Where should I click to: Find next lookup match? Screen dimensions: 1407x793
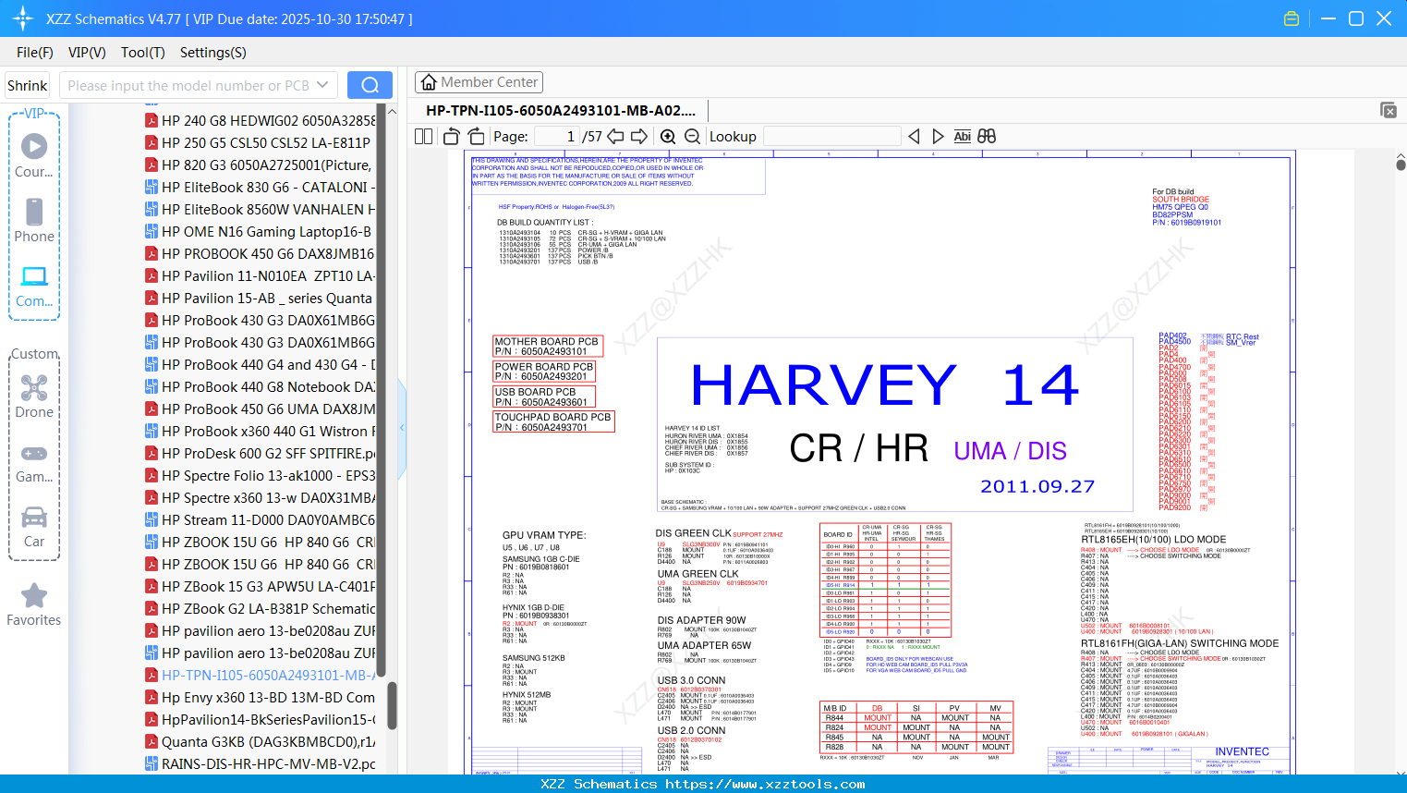(x=938, y=136)
